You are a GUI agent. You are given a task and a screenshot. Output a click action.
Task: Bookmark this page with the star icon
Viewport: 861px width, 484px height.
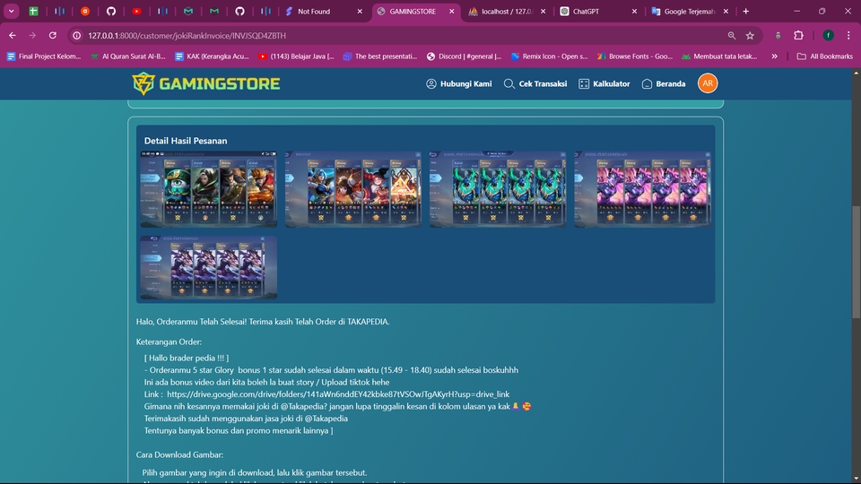coord(750,35)
